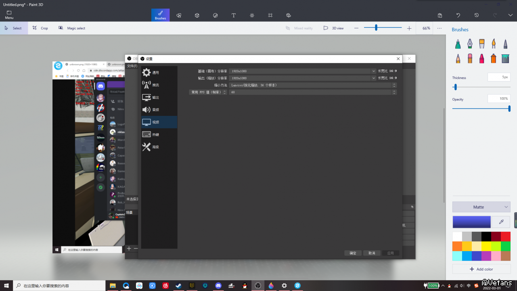The image size is (517, 291).
Task: Pick the Watercolor brush
Action: [493, 44]
